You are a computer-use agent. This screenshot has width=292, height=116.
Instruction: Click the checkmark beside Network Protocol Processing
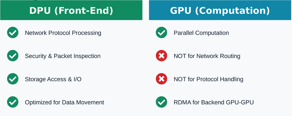[x=13, y=33]
